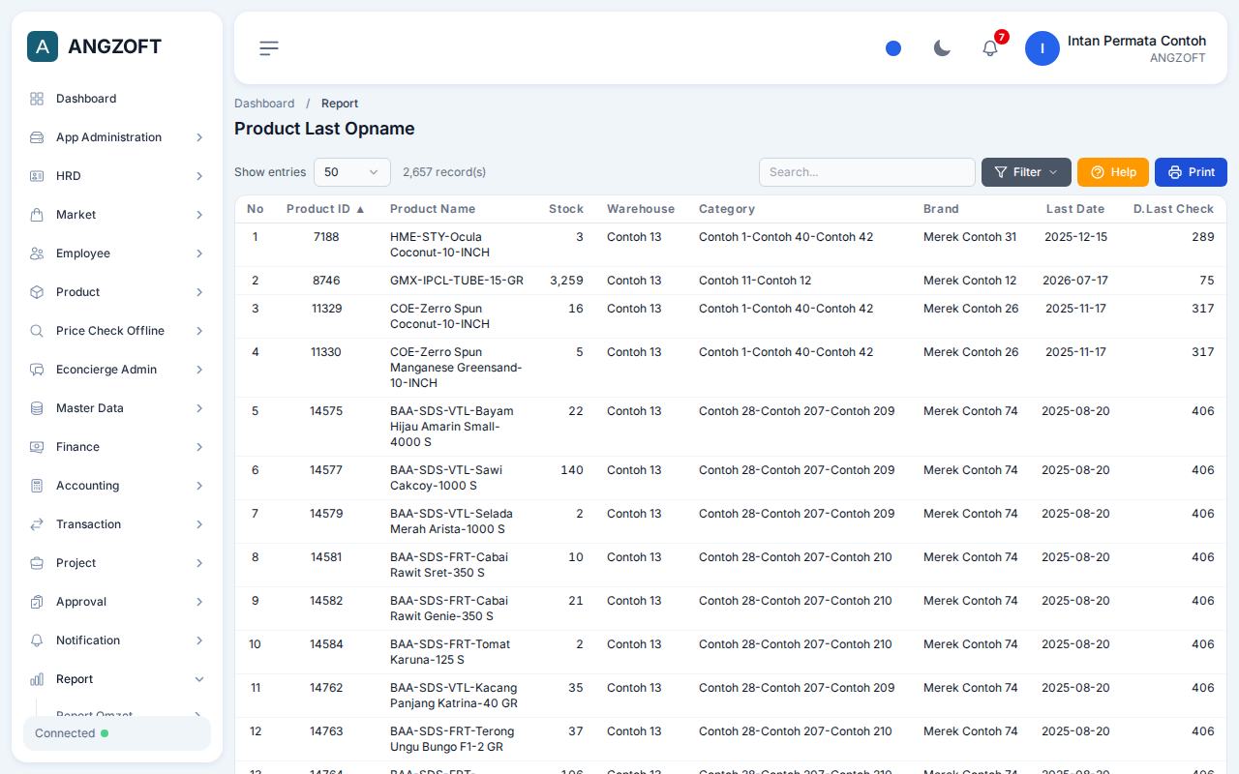Toggle the sidebar hamburger menu
The image size is (1239, 774).
tap(269, 48)
